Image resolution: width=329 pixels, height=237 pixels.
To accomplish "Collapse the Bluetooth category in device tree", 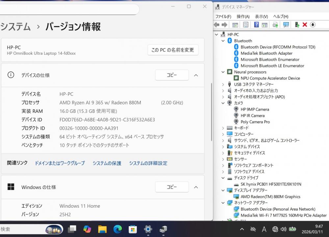I will 223,41.
